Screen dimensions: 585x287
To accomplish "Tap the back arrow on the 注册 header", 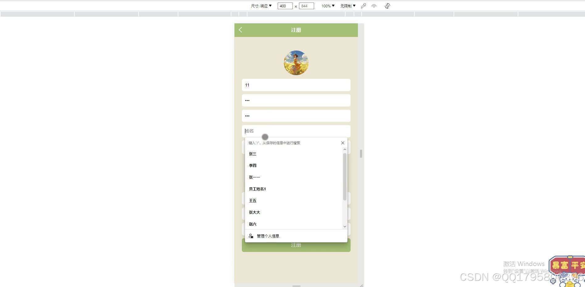I will click(x=240, y=30).
